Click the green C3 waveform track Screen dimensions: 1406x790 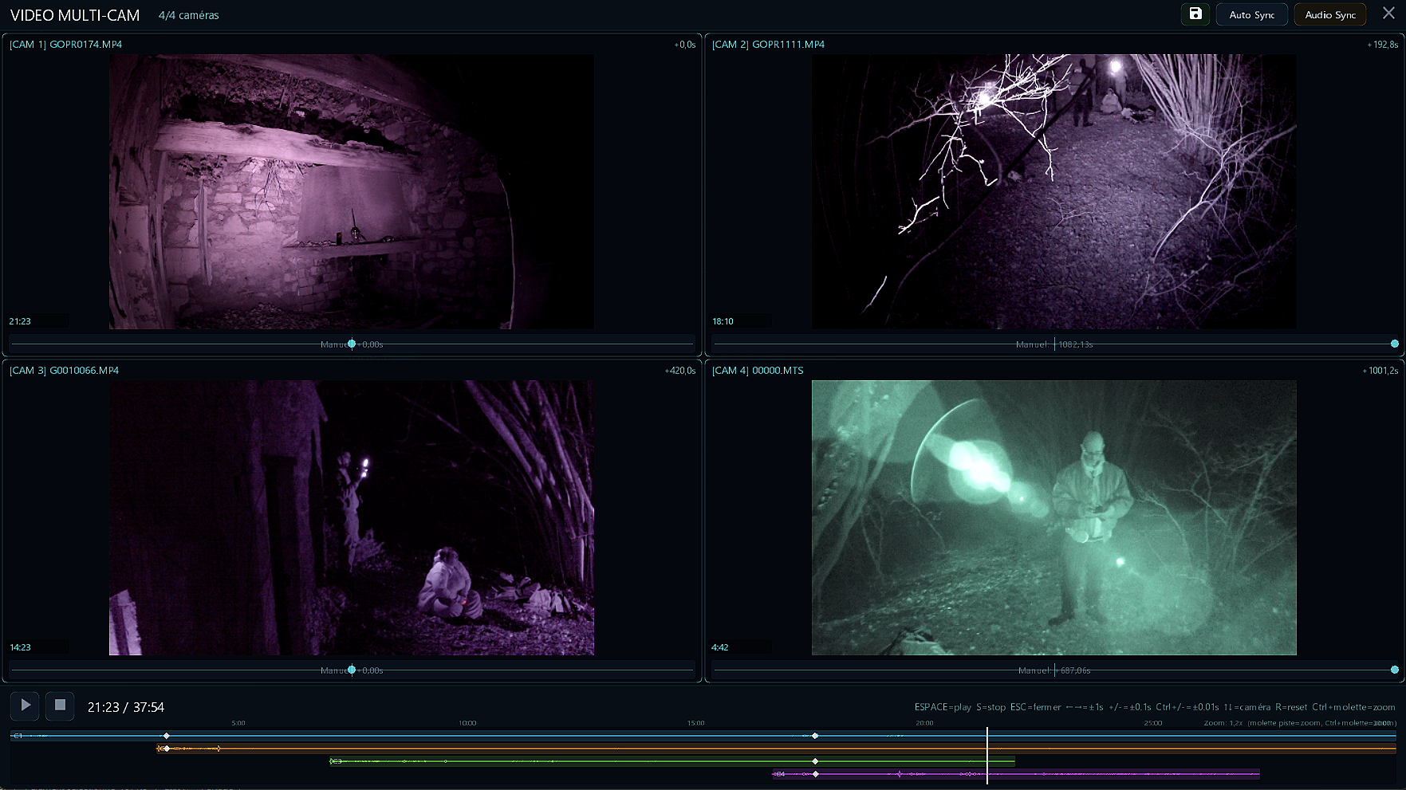[x=558, y=761]
